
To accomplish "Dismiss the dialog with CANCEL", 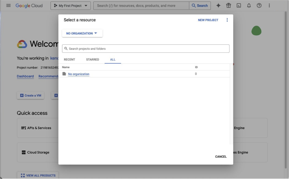I will [221, 156].
